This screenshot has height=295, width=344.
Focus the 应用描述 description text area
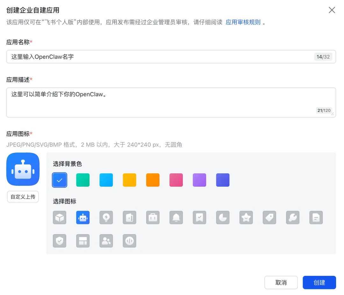[171, 103]
